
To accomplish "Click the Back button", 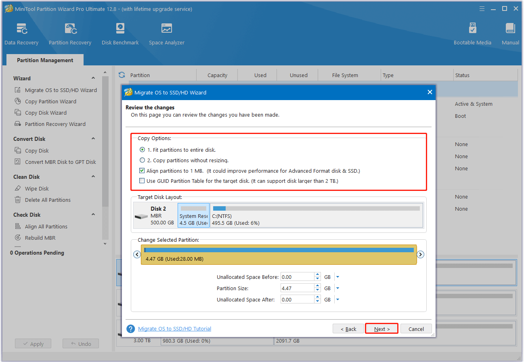I will 348,329.
